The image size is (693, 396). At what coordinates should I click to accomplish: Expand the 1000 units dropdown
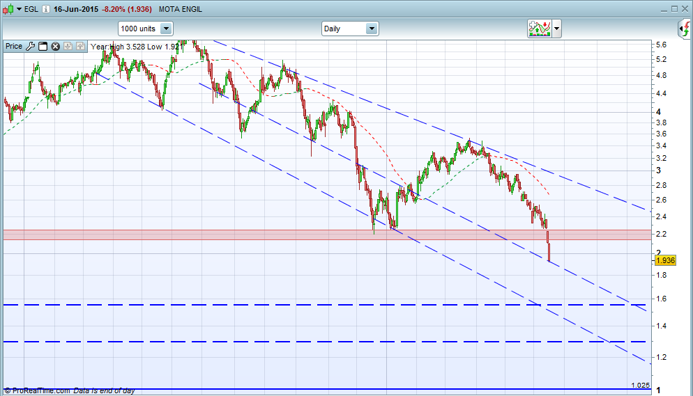click(166, 29)
